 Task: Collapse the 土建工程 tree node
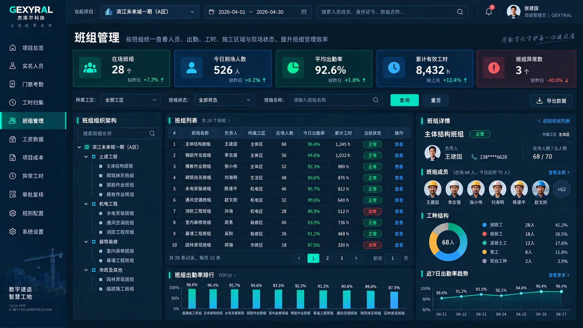86,157
